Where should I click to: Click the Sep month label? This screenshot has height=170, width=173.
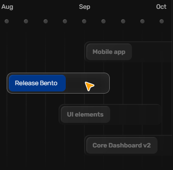coord(85,7)
